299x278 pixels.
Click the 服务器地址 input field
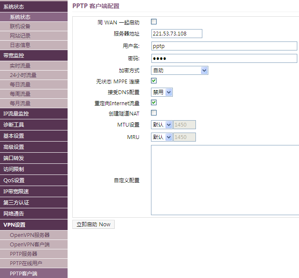click(x=177, y=34)
